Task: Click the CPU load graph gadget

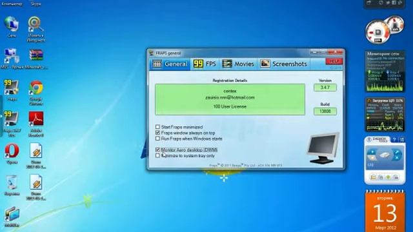Action: click(x=385, y=115)
